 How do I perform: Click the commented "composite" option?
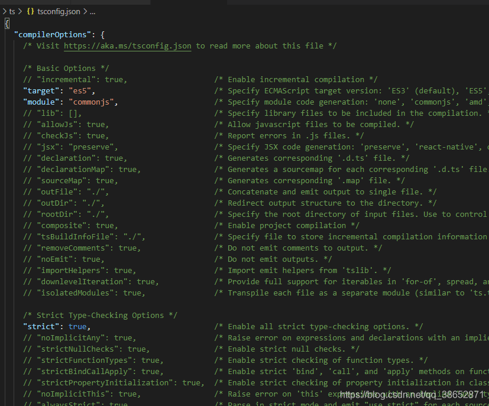[70, 225]
